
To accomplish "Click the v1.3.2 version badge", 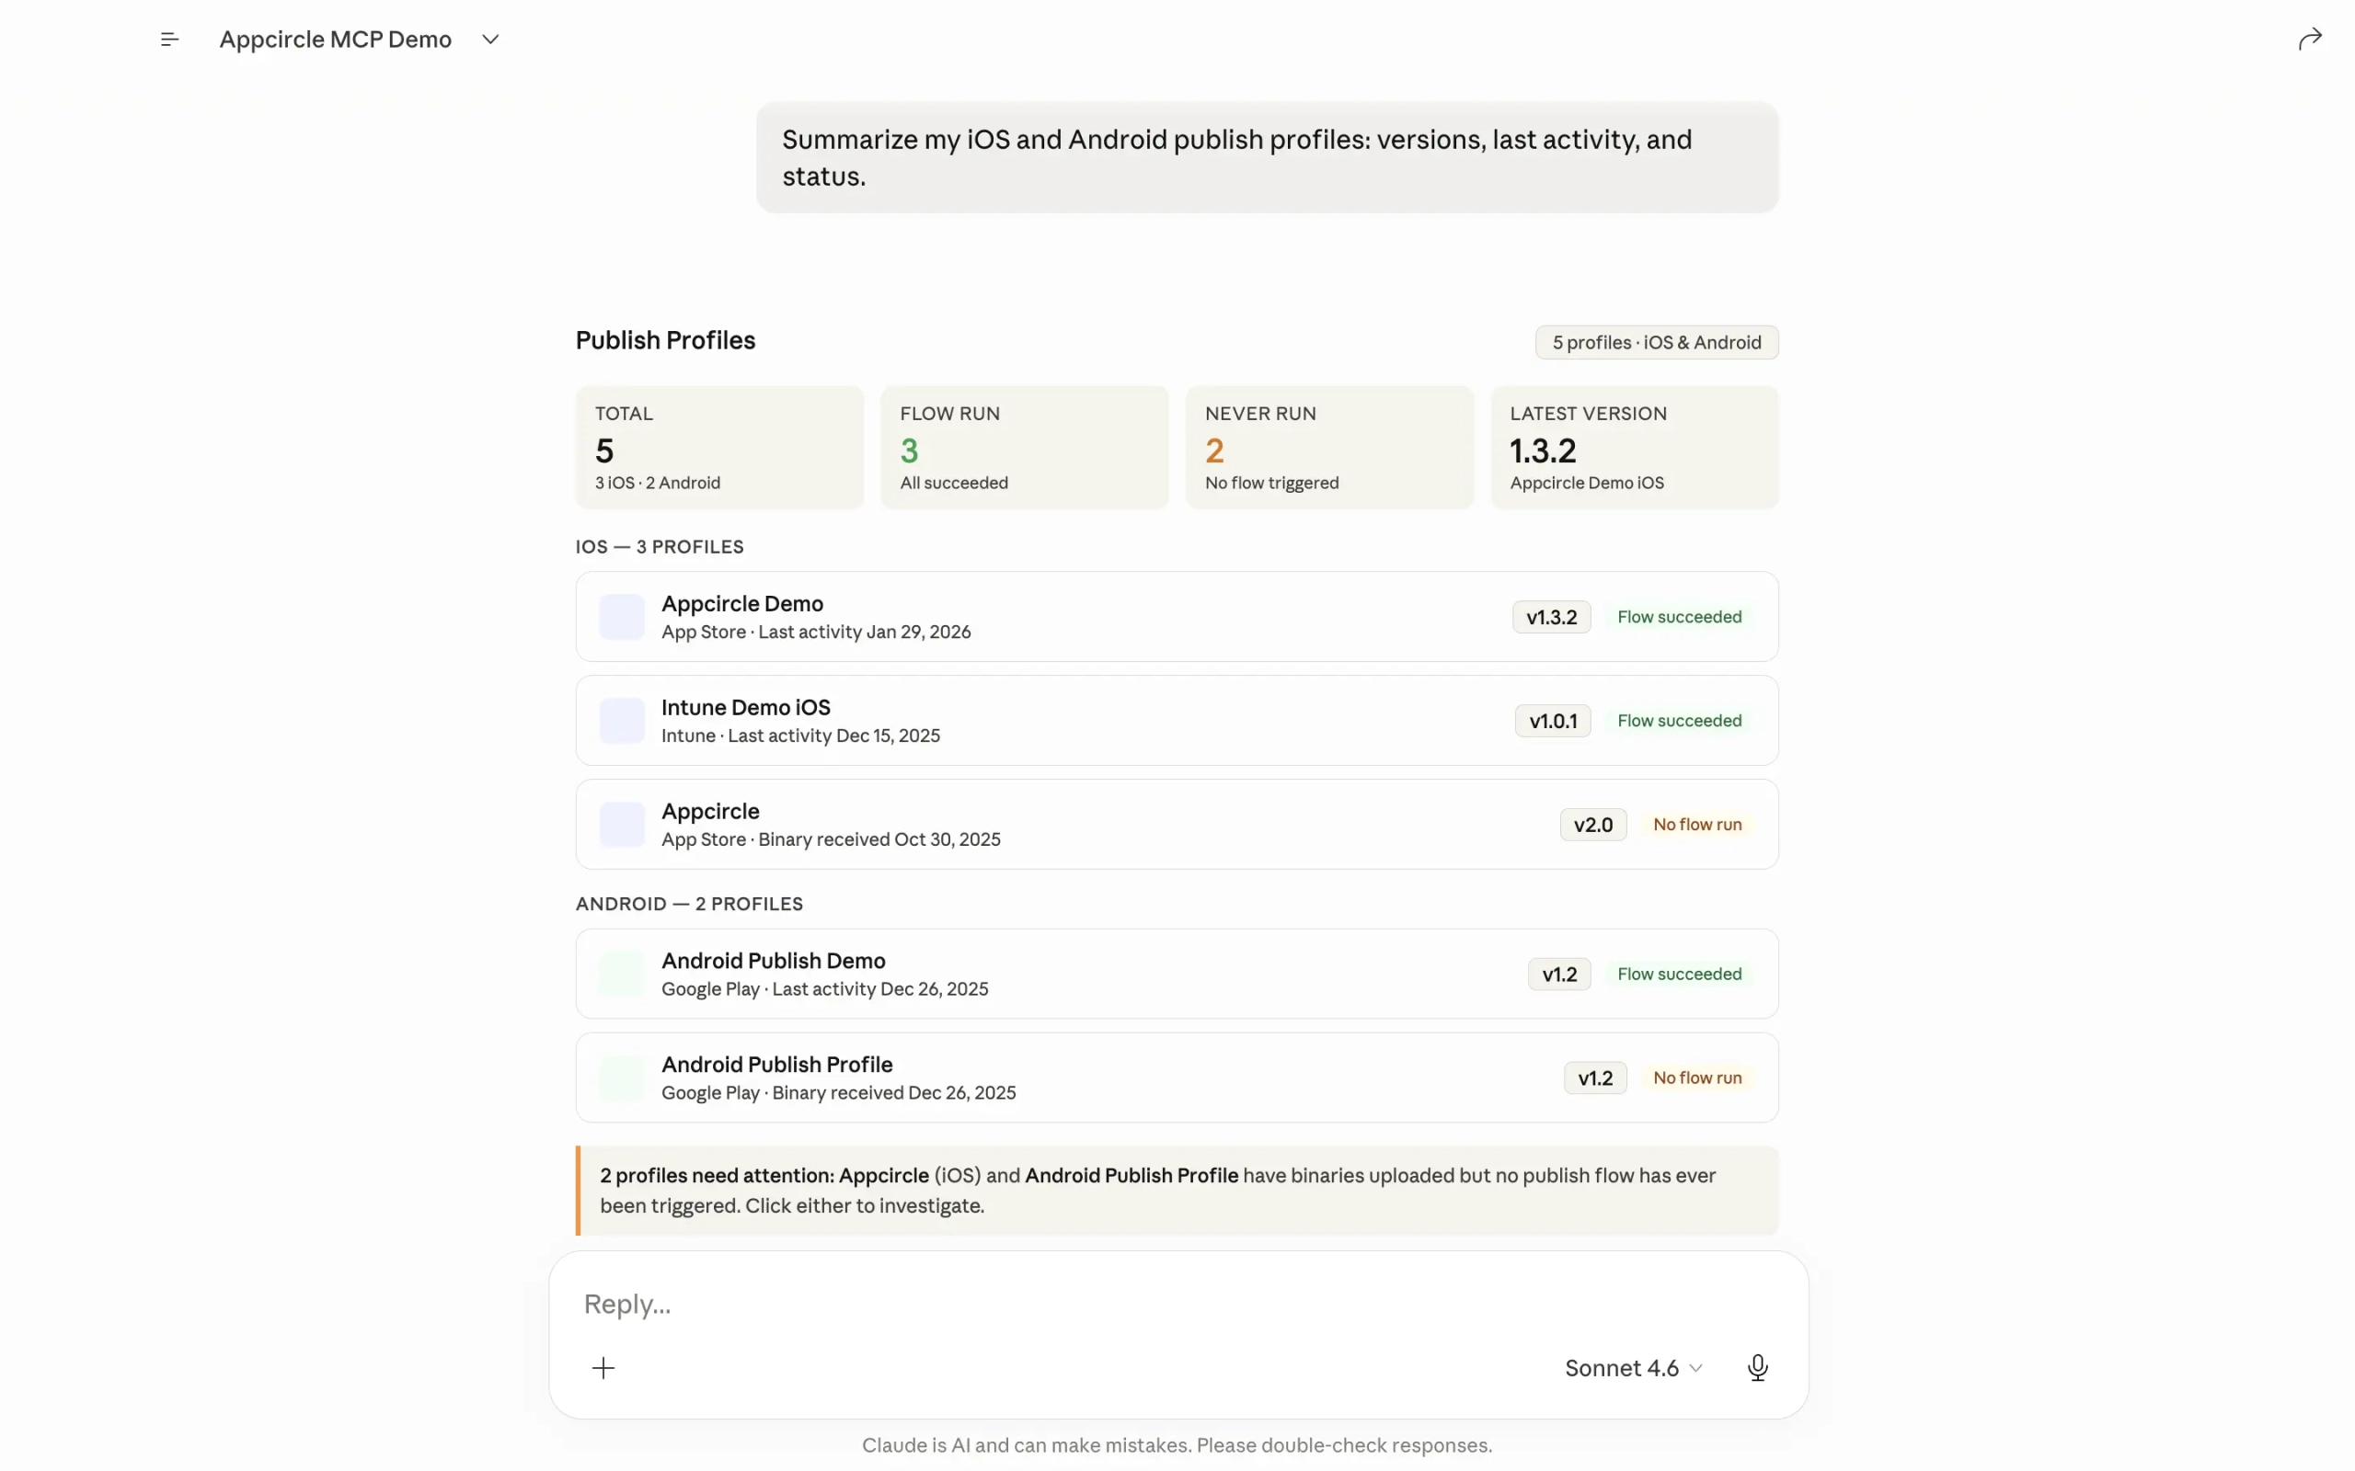I will [x=1551, y=617].
